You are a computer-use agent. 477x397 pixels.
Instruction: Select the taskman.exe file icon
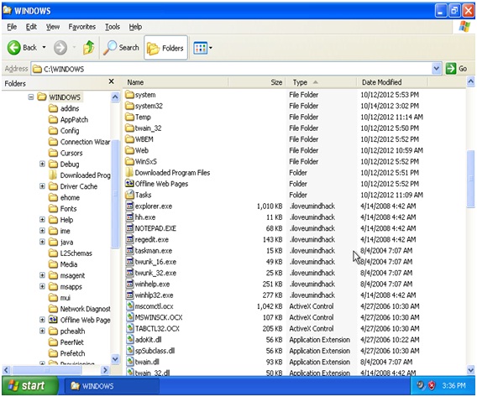point(130,250)
